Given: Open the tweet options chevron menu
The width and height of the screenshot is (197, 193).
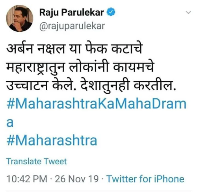Looking at the screenshot, I should coord(188,12).
